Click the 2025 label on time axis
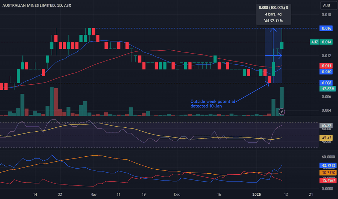 [256, 195]
